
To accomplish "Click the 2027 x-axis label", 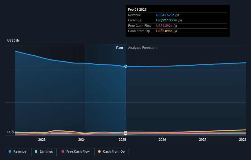I will click(x=203, y=140).
